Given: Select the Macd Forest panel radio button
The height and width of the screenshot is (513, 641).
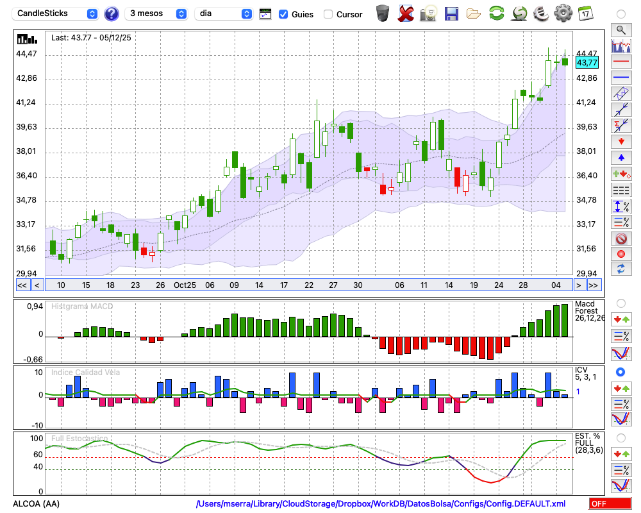Looking at the screenshot, I should click(620, 303).
